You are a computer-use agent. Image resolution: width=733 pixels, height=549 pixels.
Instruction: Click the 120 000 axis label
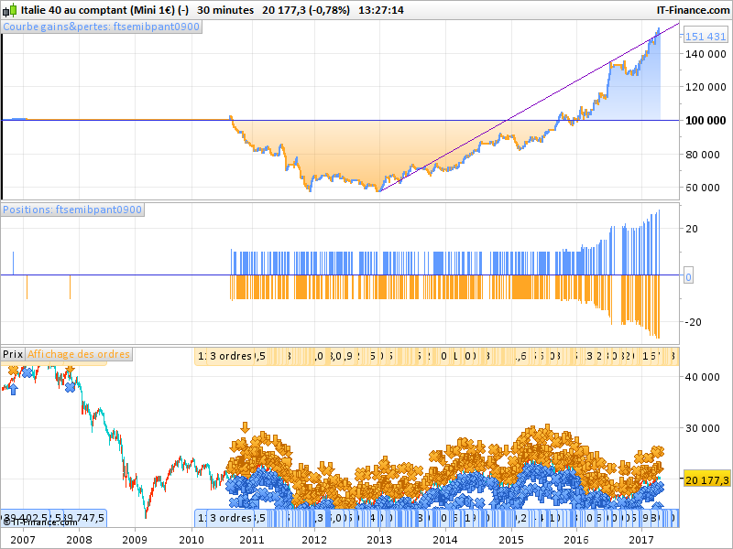pos(706,87)
